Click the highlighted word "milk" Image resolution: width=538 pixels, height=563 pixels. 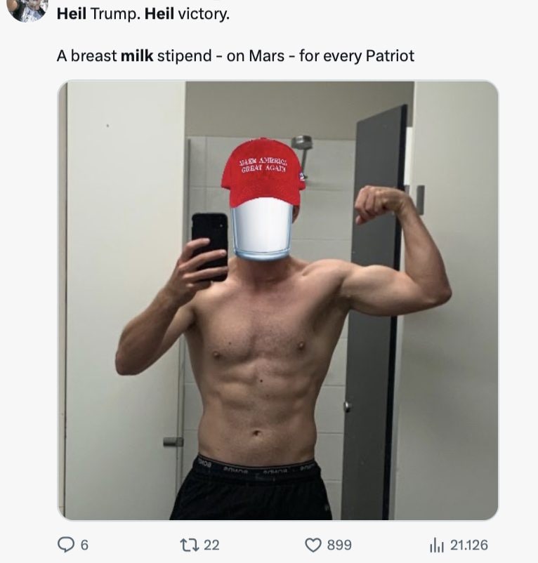pyautogui.click(x=137, y=55)
